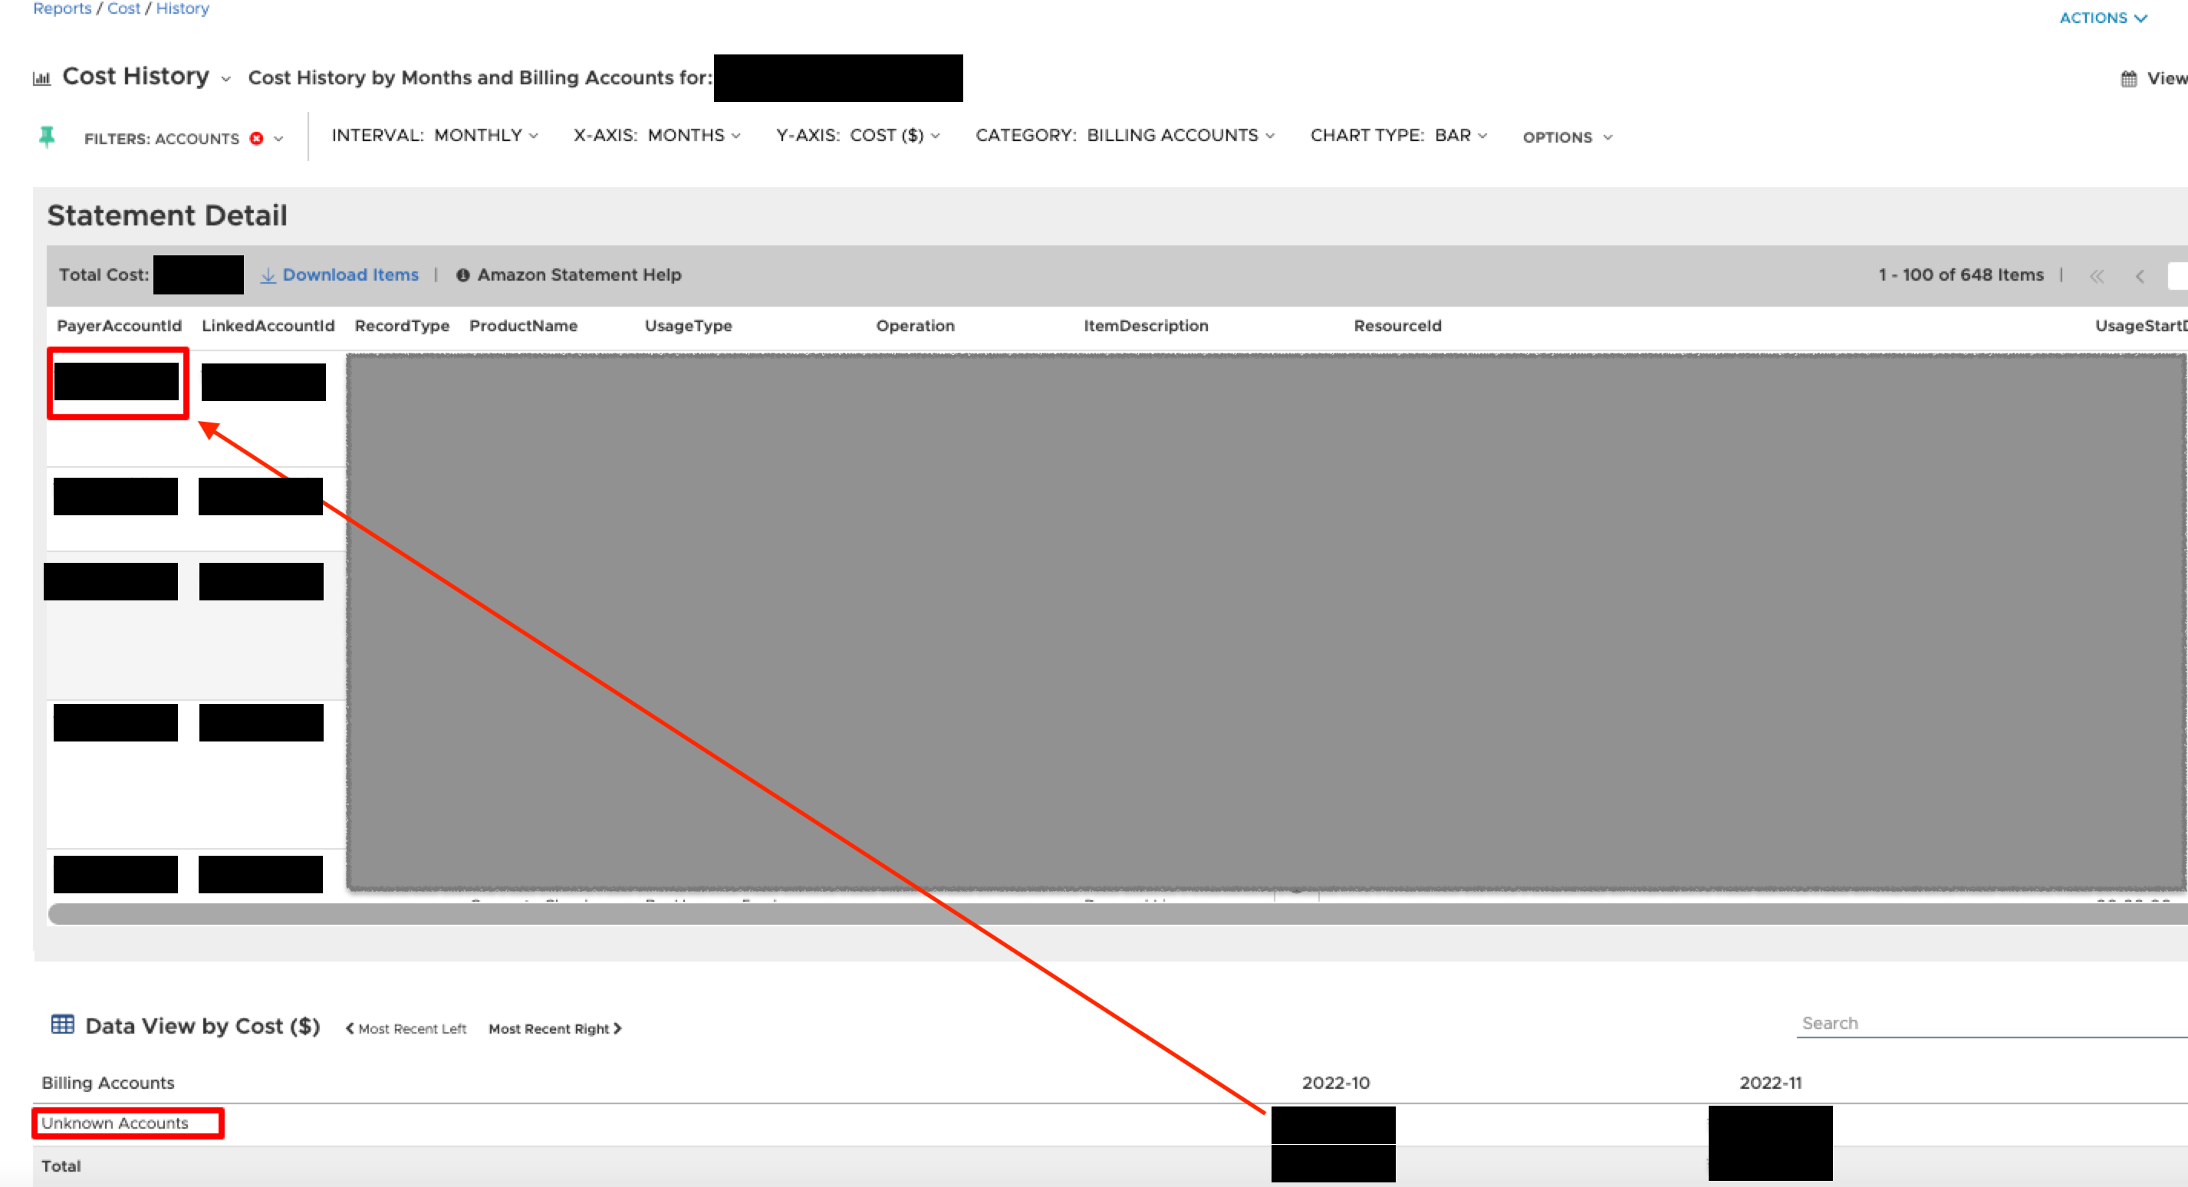This screenshot has width=2188, height=1187.
Task: Click the Download Items arrow icon
Action: (x=268, y=275)
